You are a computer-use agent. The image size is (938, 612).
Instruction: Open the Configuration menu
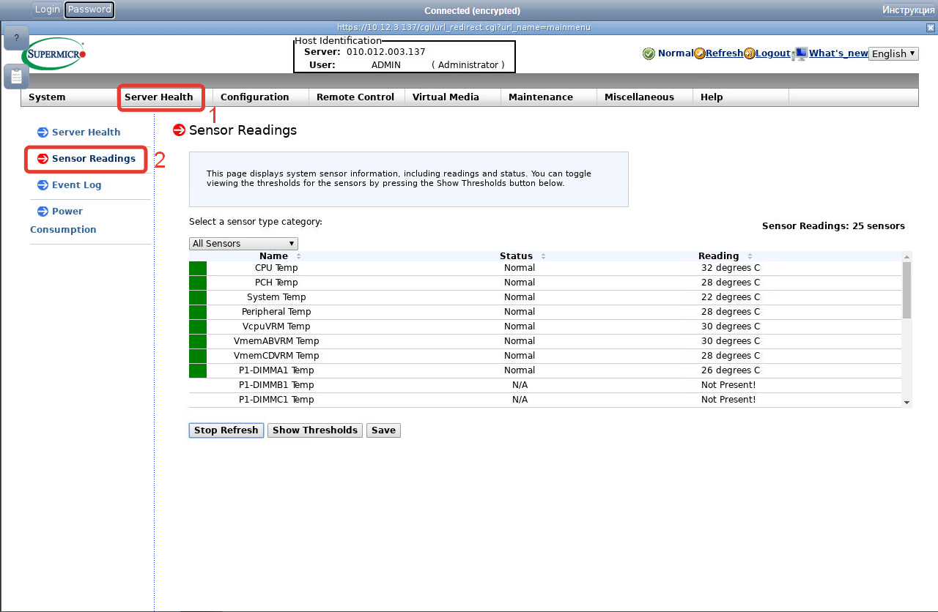[x=254, y=97]
